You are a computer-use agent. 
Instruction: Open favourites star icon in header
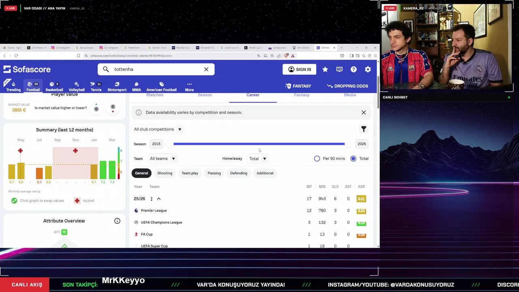tap(325, 69)
